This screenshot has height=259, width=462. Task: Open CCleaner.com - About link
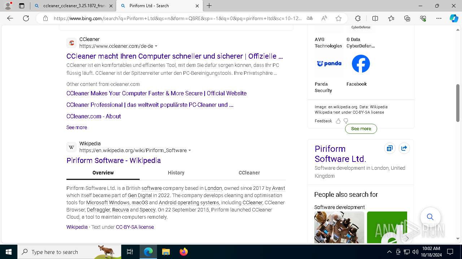[93, 116]
